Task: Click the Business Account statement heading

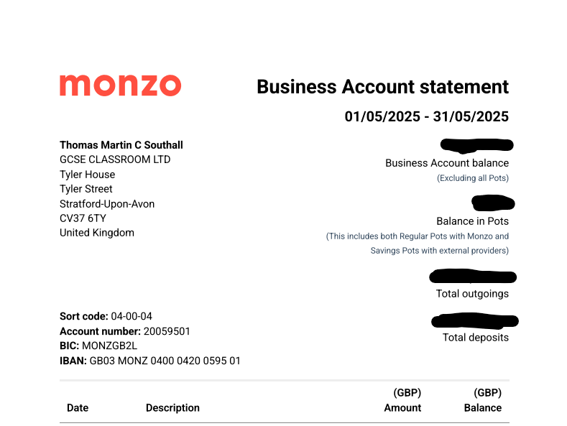Action: tap(382, 87)
